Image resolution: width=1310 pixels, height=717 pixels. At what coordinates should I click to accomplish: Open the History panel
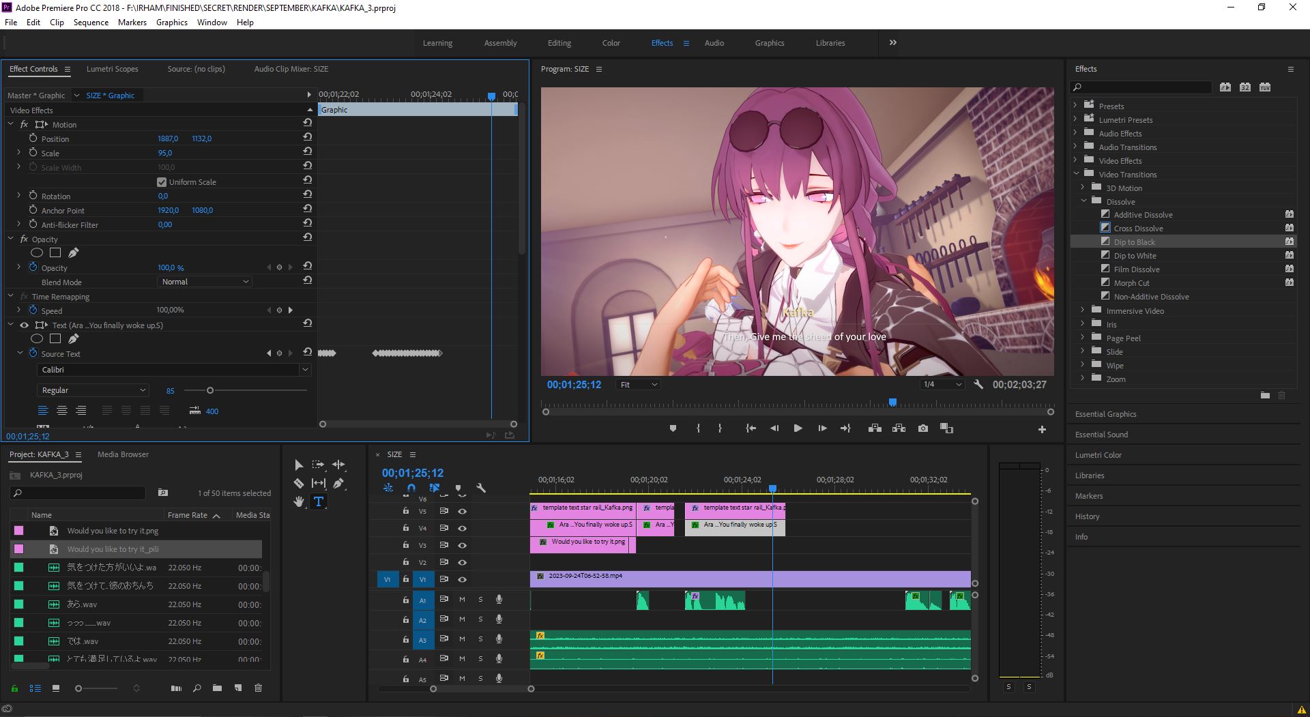1088,516
